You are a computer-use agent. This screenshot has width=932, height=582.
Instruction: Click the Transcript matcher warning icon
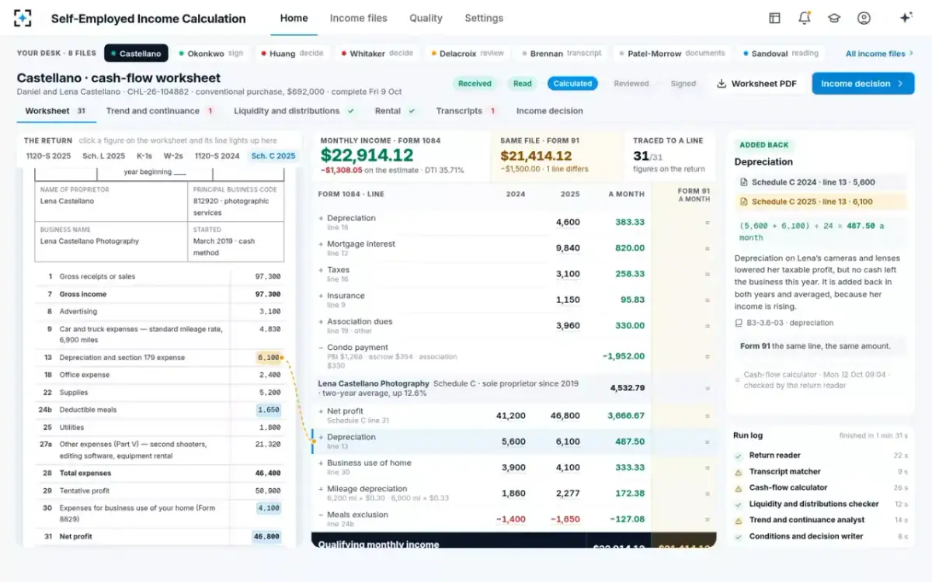pos(739,472)
